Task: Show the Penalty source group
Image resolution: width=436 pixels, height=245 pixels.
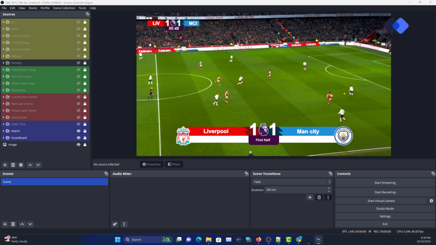Action: click(78, 63)
